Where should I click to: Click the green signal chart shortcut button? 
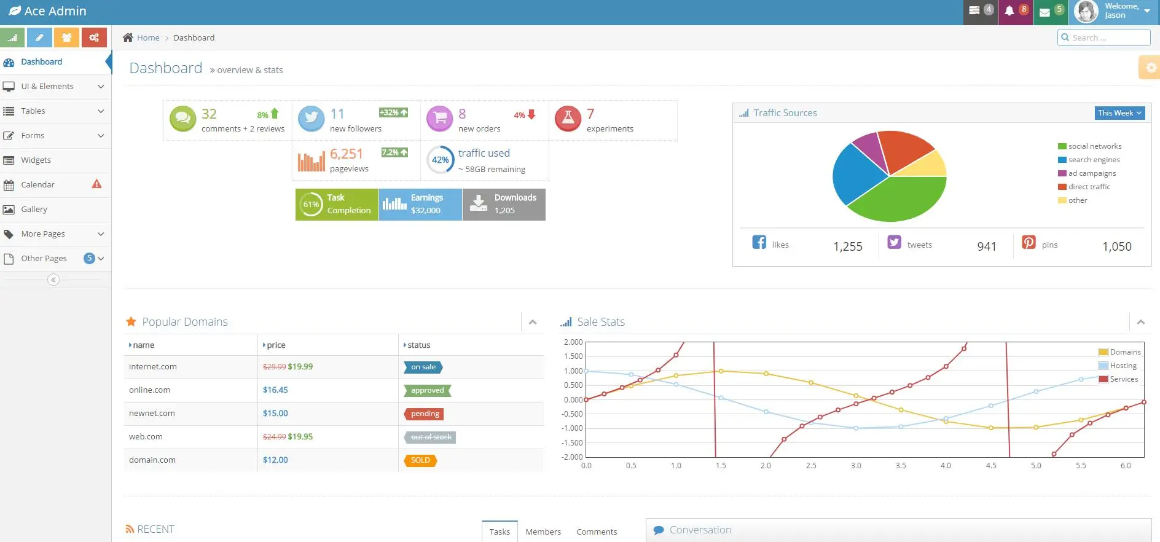pos(12,37)
